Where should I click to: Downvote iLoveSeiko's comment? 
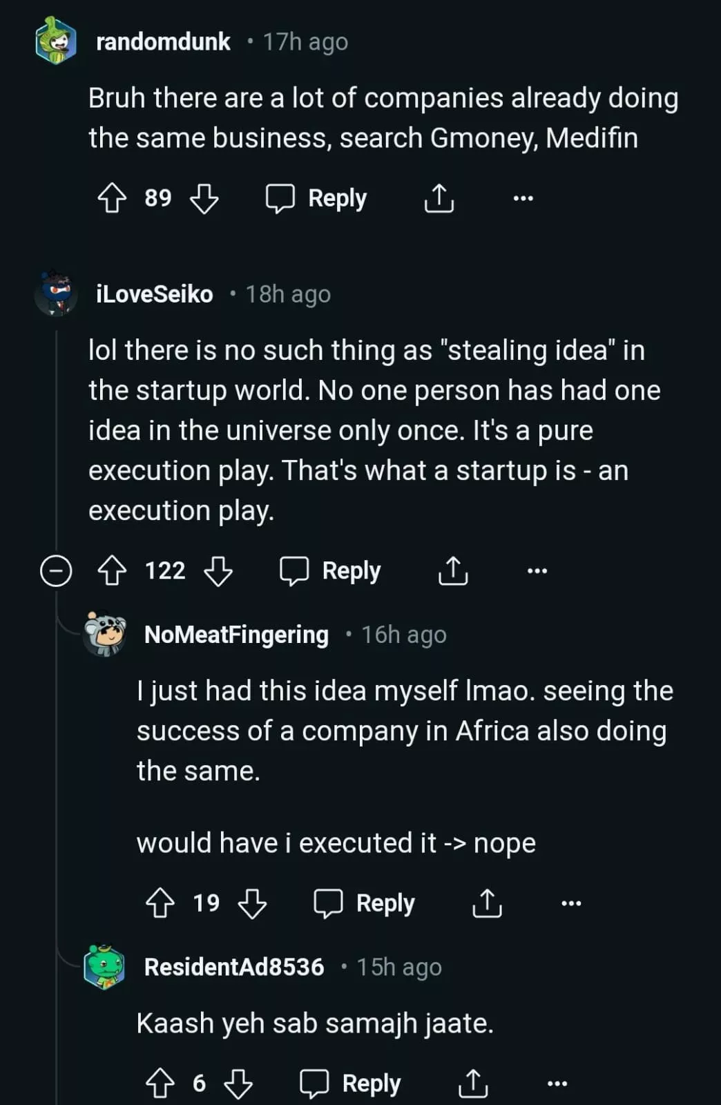coord(218,571)
